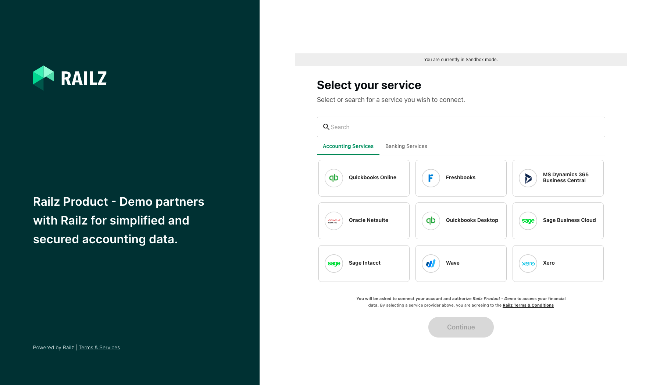Viewport: 653px width, 385px height.
Task: Select the Oracle Netsuite label
Action: click(x=368, y=220)
